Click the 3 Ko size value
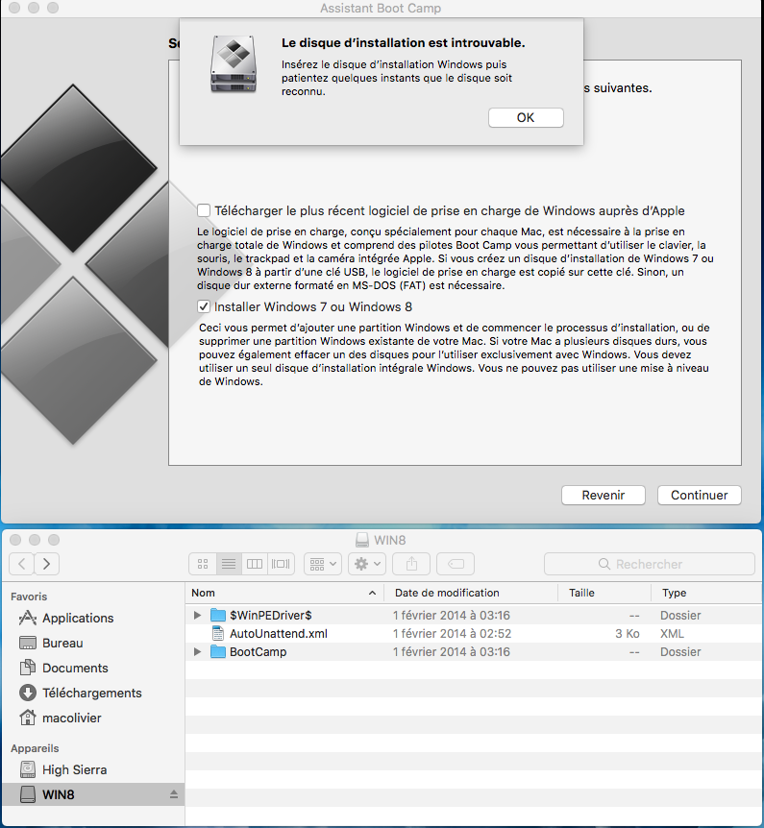This screenshot has height=828, width=764. [628, 633]
